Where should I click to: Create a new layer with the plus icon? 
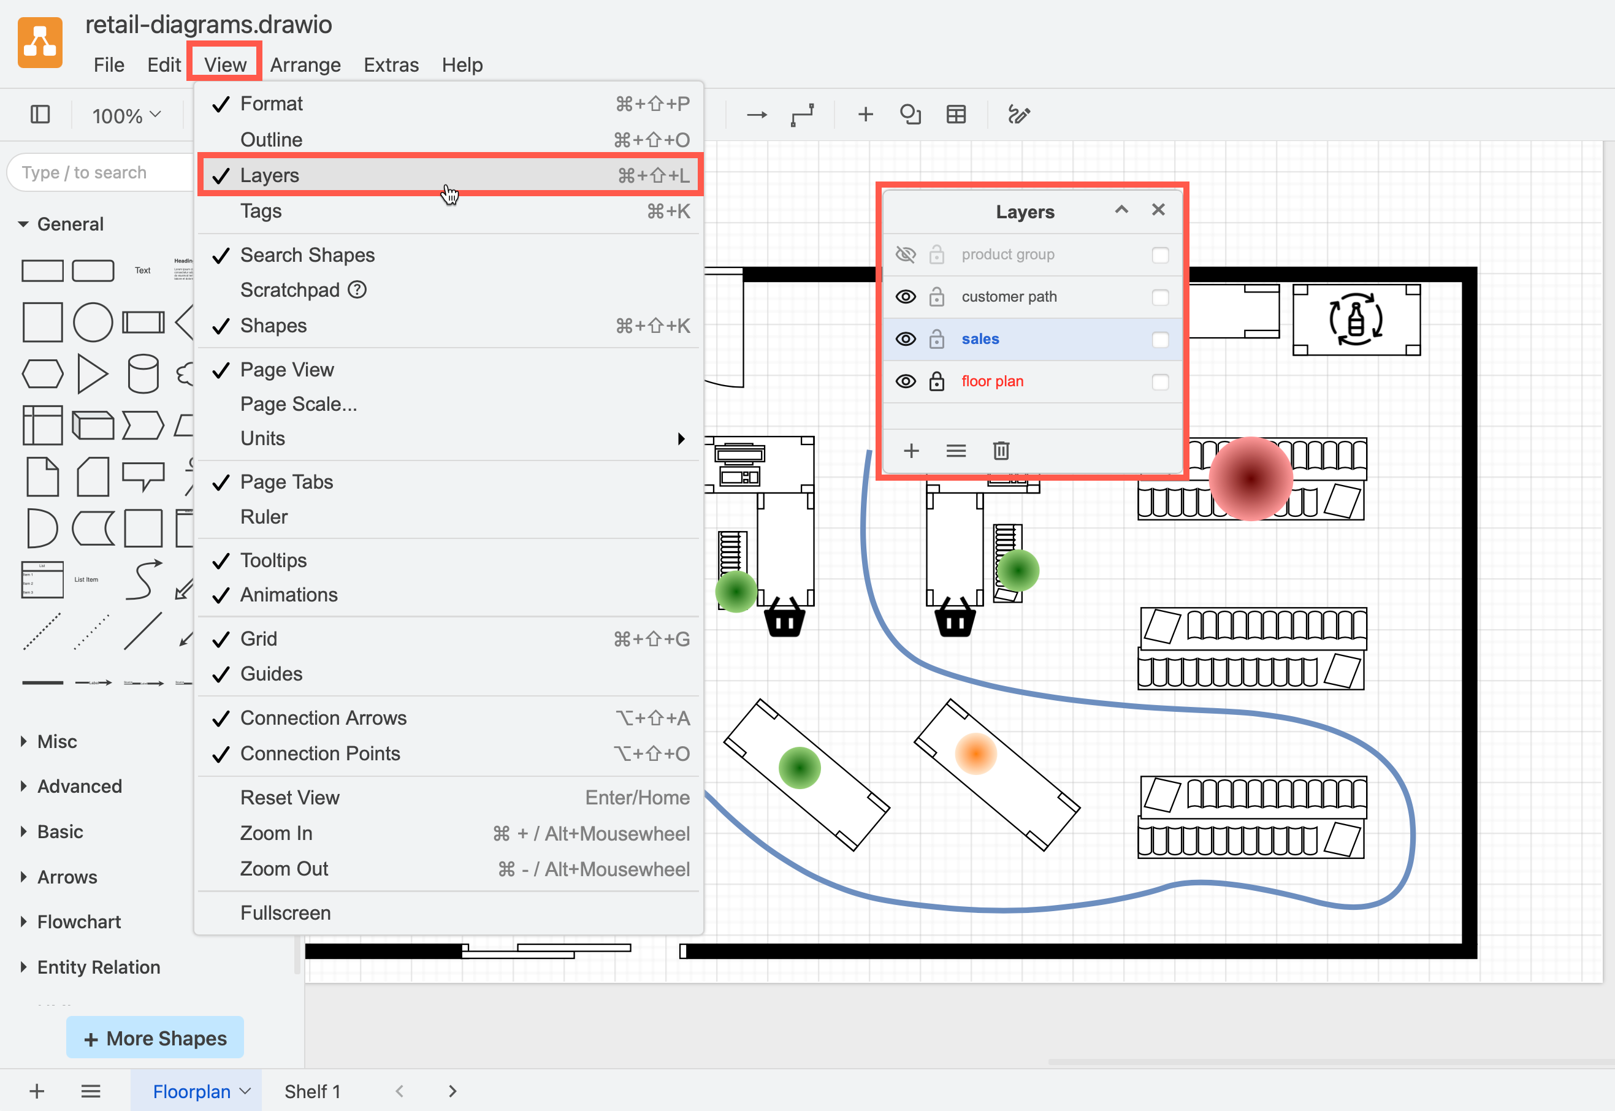pos(912,451)
